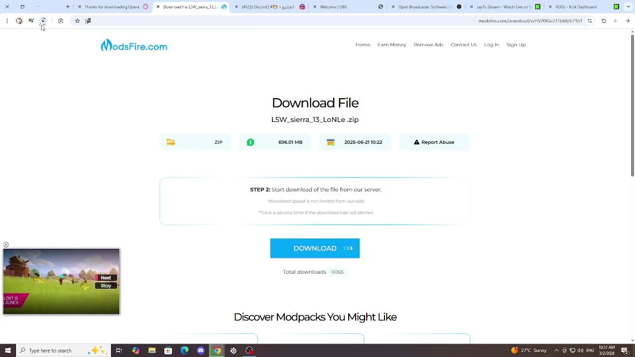
Task: Close the VODs - Kick Dashboard tab
Action: [550, 7]
